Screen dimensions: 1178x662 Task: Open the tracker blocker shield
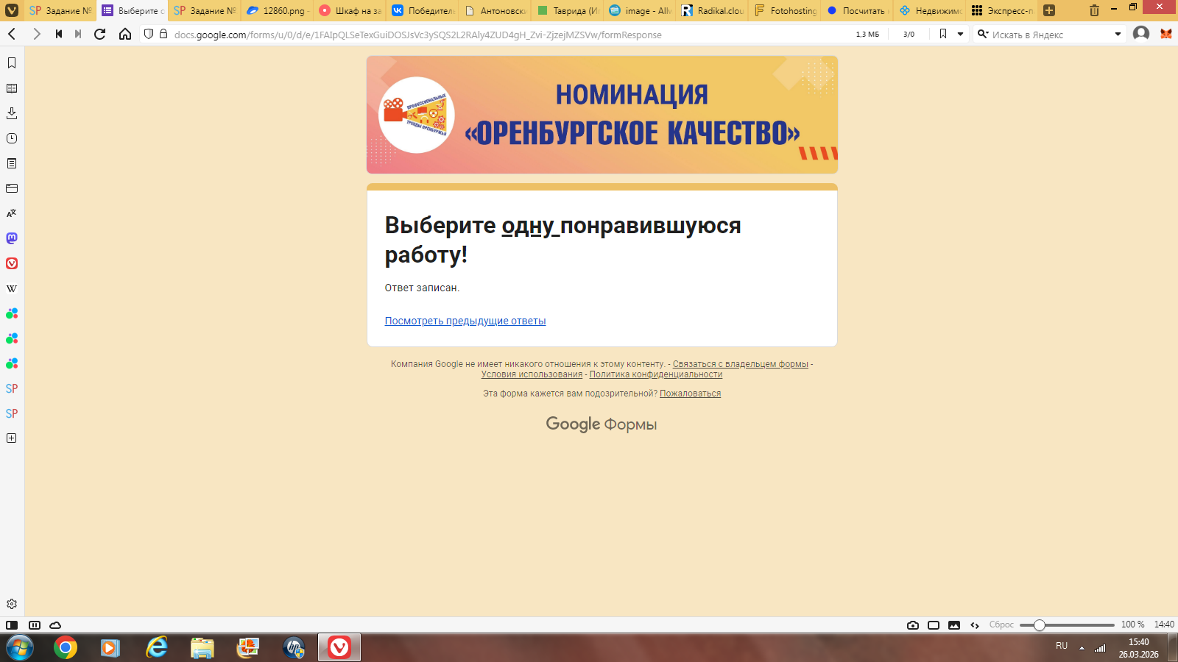tap(149, 34)
